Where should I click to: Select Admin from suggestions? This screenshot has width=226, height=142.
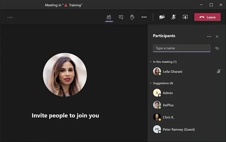coord(168,93)
